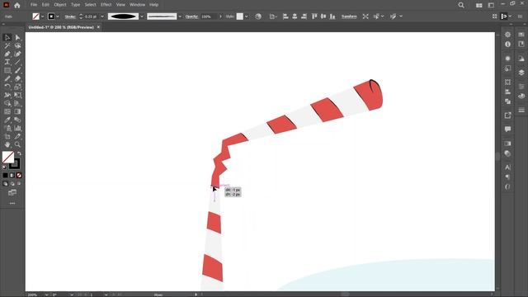Select the Rectangle tool
Screen dimensions: 528x297
pos(7,70)
